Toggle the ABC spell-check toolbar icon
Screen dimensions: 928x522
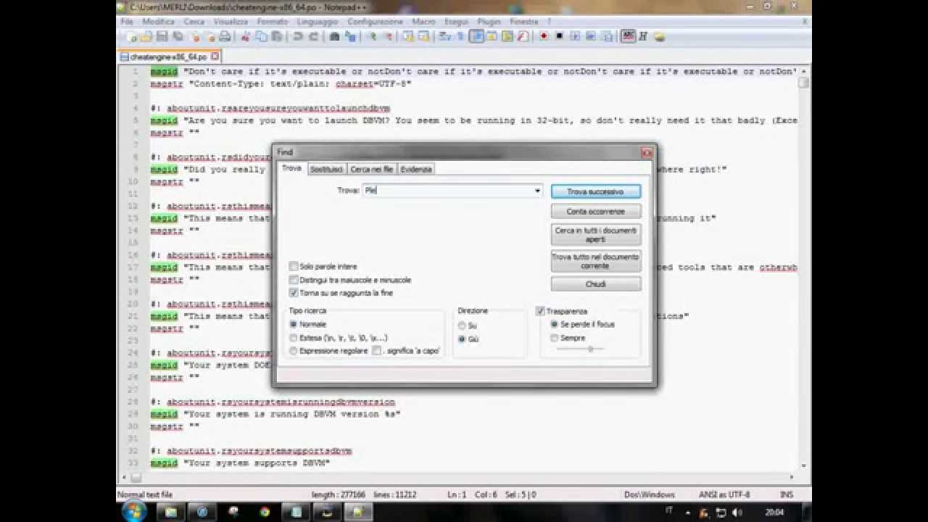628,36
